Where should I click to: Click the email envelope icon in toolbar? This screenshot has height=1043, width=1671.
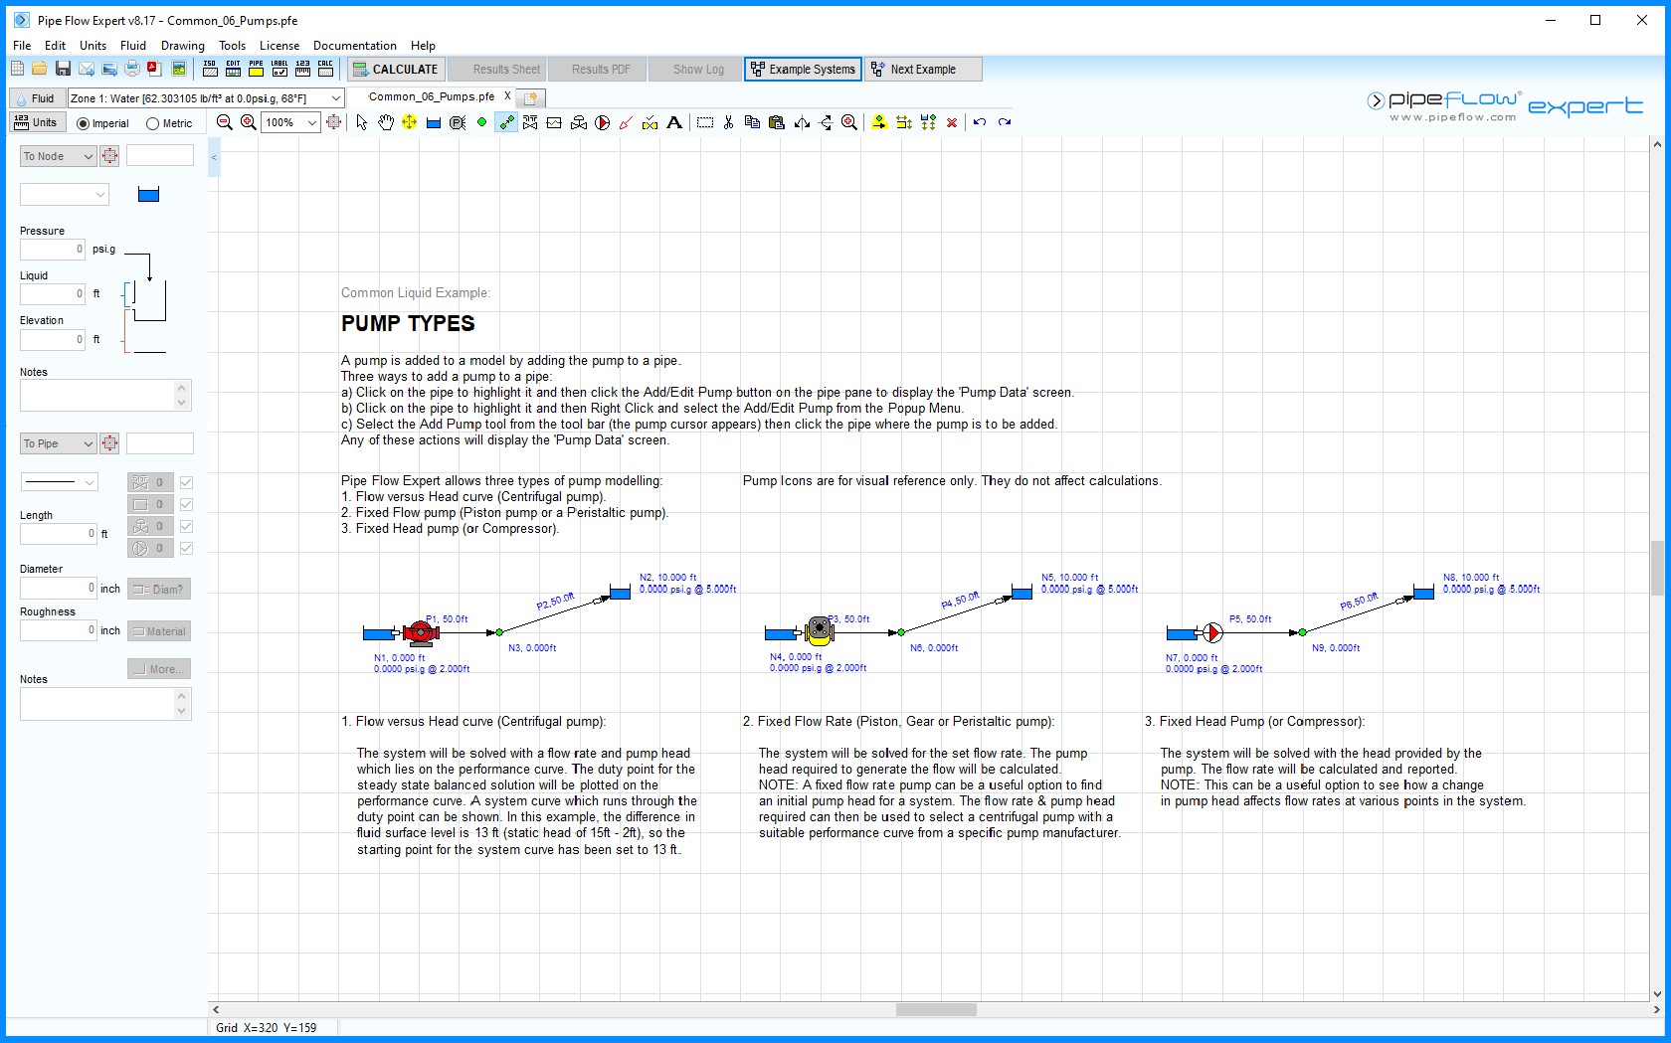(87, 69)
